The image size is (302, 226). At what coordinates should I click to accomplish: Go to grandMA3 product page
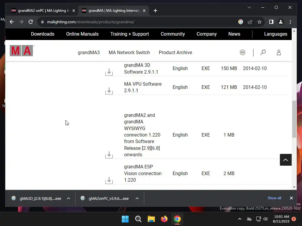coord(89,52)
